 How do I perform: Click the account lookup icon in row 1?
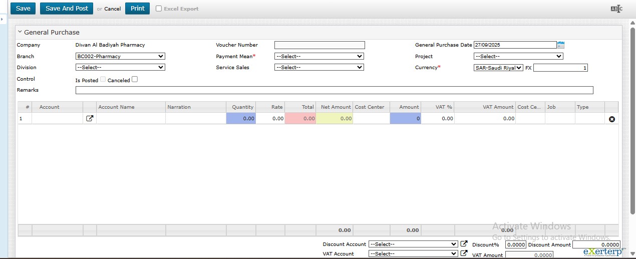pos(90,119)
